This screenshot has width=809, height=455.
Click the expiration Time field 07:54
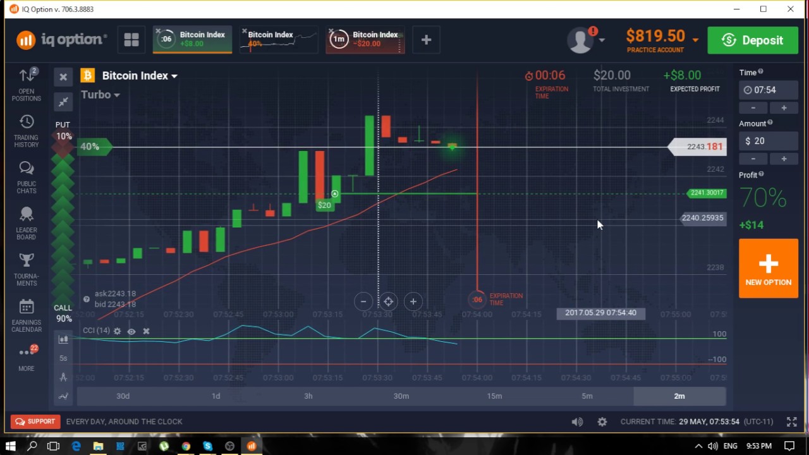click(769, 90)
